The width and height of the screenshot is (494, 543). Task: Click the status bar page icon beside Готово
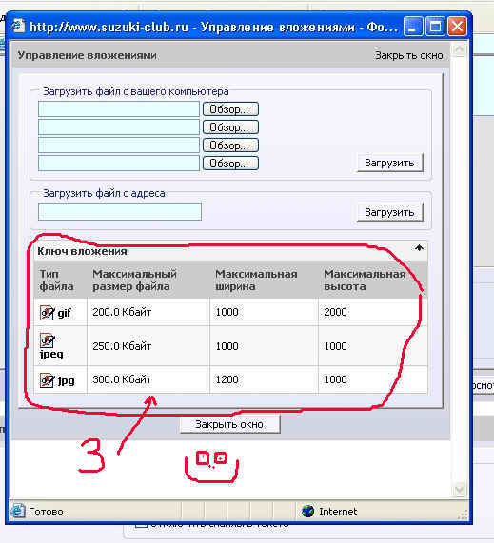click(18, 511)
